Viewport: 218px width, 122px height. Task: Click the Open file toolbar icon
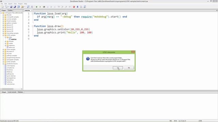click(x=6, y=7)
